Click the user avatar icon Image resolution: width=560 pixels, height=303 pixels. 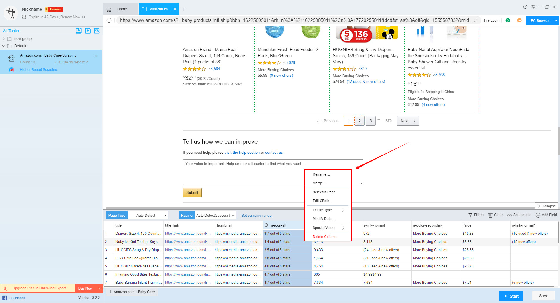point(11,13)
